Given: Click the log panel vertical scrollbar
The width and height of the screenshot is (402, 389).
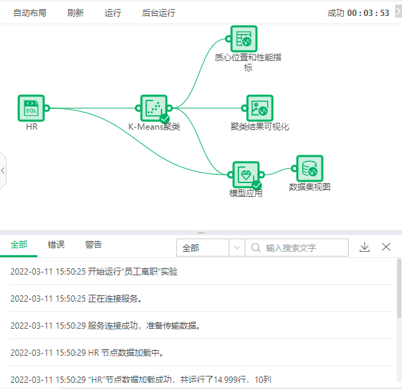Looking at the screenshot, I should [399, 288].
